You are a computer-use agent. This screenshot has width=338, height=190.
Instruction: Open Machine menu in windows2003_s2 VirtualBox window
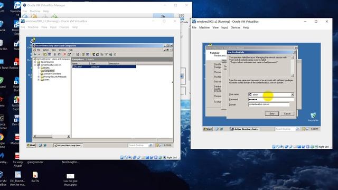pyautogui.click(x=204, y=27)
